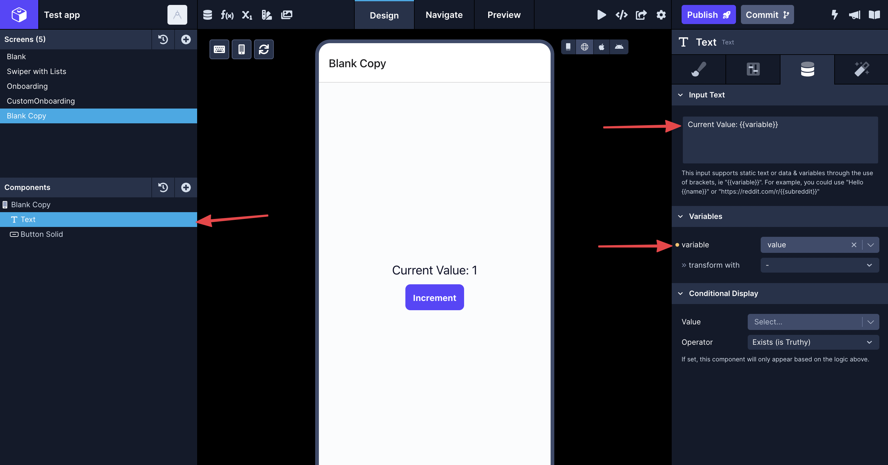Viewport: 888px width, 465px height.
Task: Open project settings gear icon
Action: point(661,15)
